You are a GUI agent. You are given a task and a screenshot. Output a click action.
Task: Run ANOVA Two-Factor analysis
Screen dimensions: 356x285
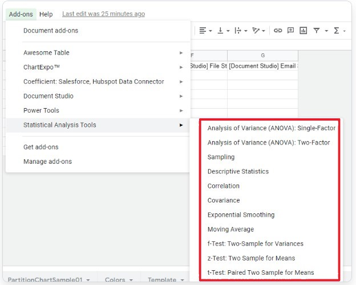coord(269,143)
